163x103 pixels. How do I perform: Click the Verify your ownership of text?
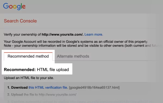click(22, 34)
